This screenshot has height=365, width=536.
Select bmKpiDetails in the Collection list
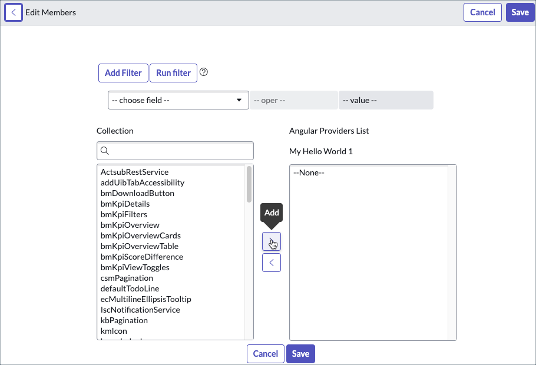pos(125,203)
